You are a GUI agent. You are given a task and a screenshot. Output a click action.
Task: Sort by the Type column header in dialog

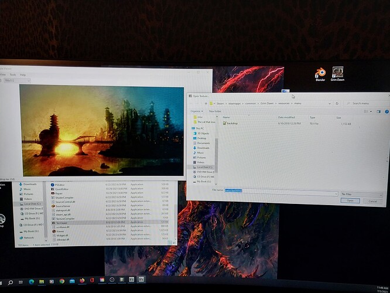tap(313, 118)
